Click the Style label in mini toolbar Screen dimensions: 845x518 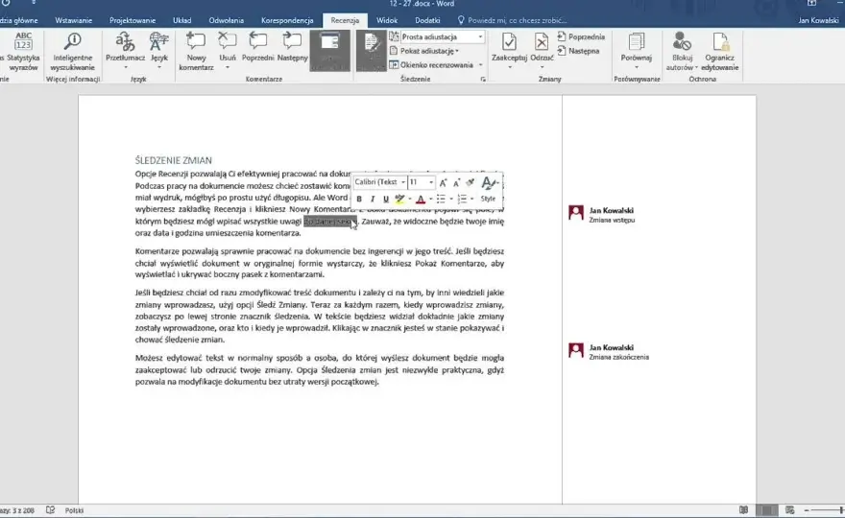pyautogui.click(x=488, y=199)
